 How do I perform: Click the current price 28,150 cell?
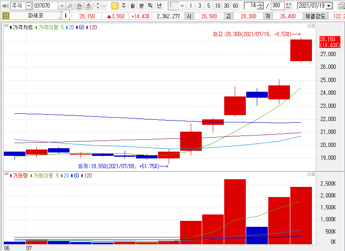[x=87, y=16]
